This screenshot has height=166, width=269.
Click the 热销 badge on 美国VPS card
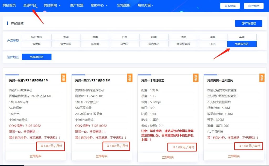pos(130,78)
